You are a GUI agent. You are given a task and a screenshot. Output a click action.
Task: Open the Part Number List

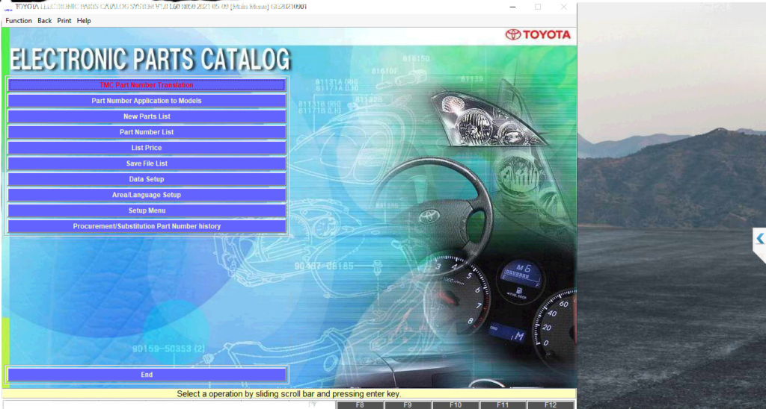[x=147, y=132]
